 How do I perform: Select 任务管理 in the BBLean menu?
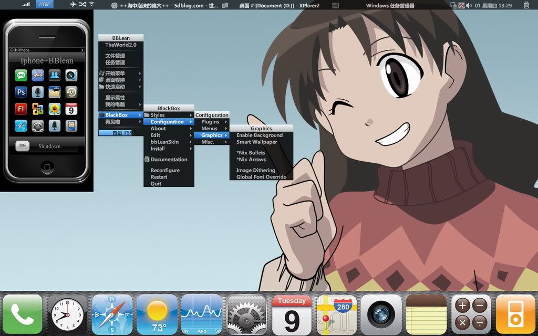121,63
